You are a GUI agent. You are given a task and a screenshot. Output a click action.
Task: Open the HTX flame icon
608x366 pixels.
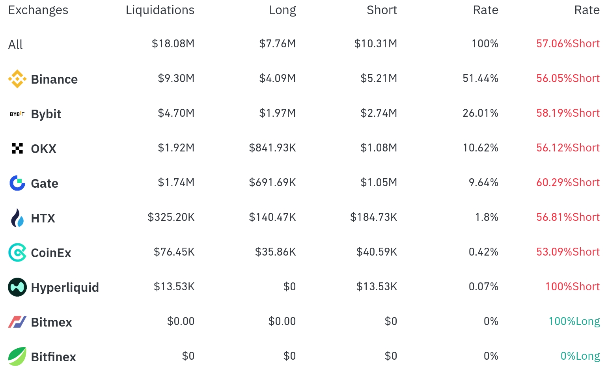click(17, 218)
